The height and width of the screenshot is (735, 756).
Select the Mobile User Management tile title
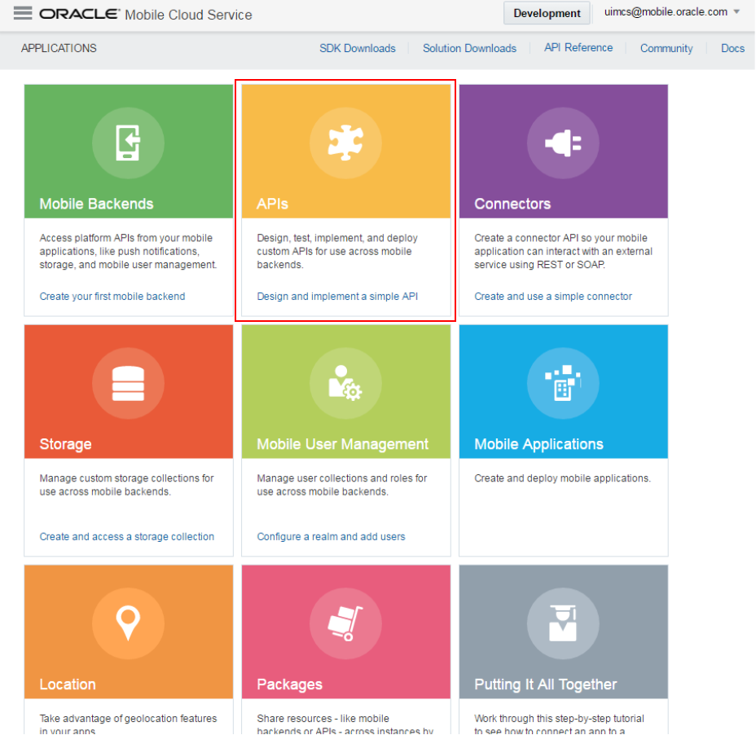343,444
